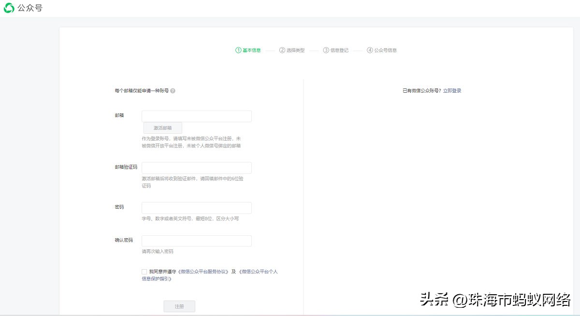Click the 密码 password input field
Screen dimensions: 580x316
pyautogui.click(x=196, y=208)
